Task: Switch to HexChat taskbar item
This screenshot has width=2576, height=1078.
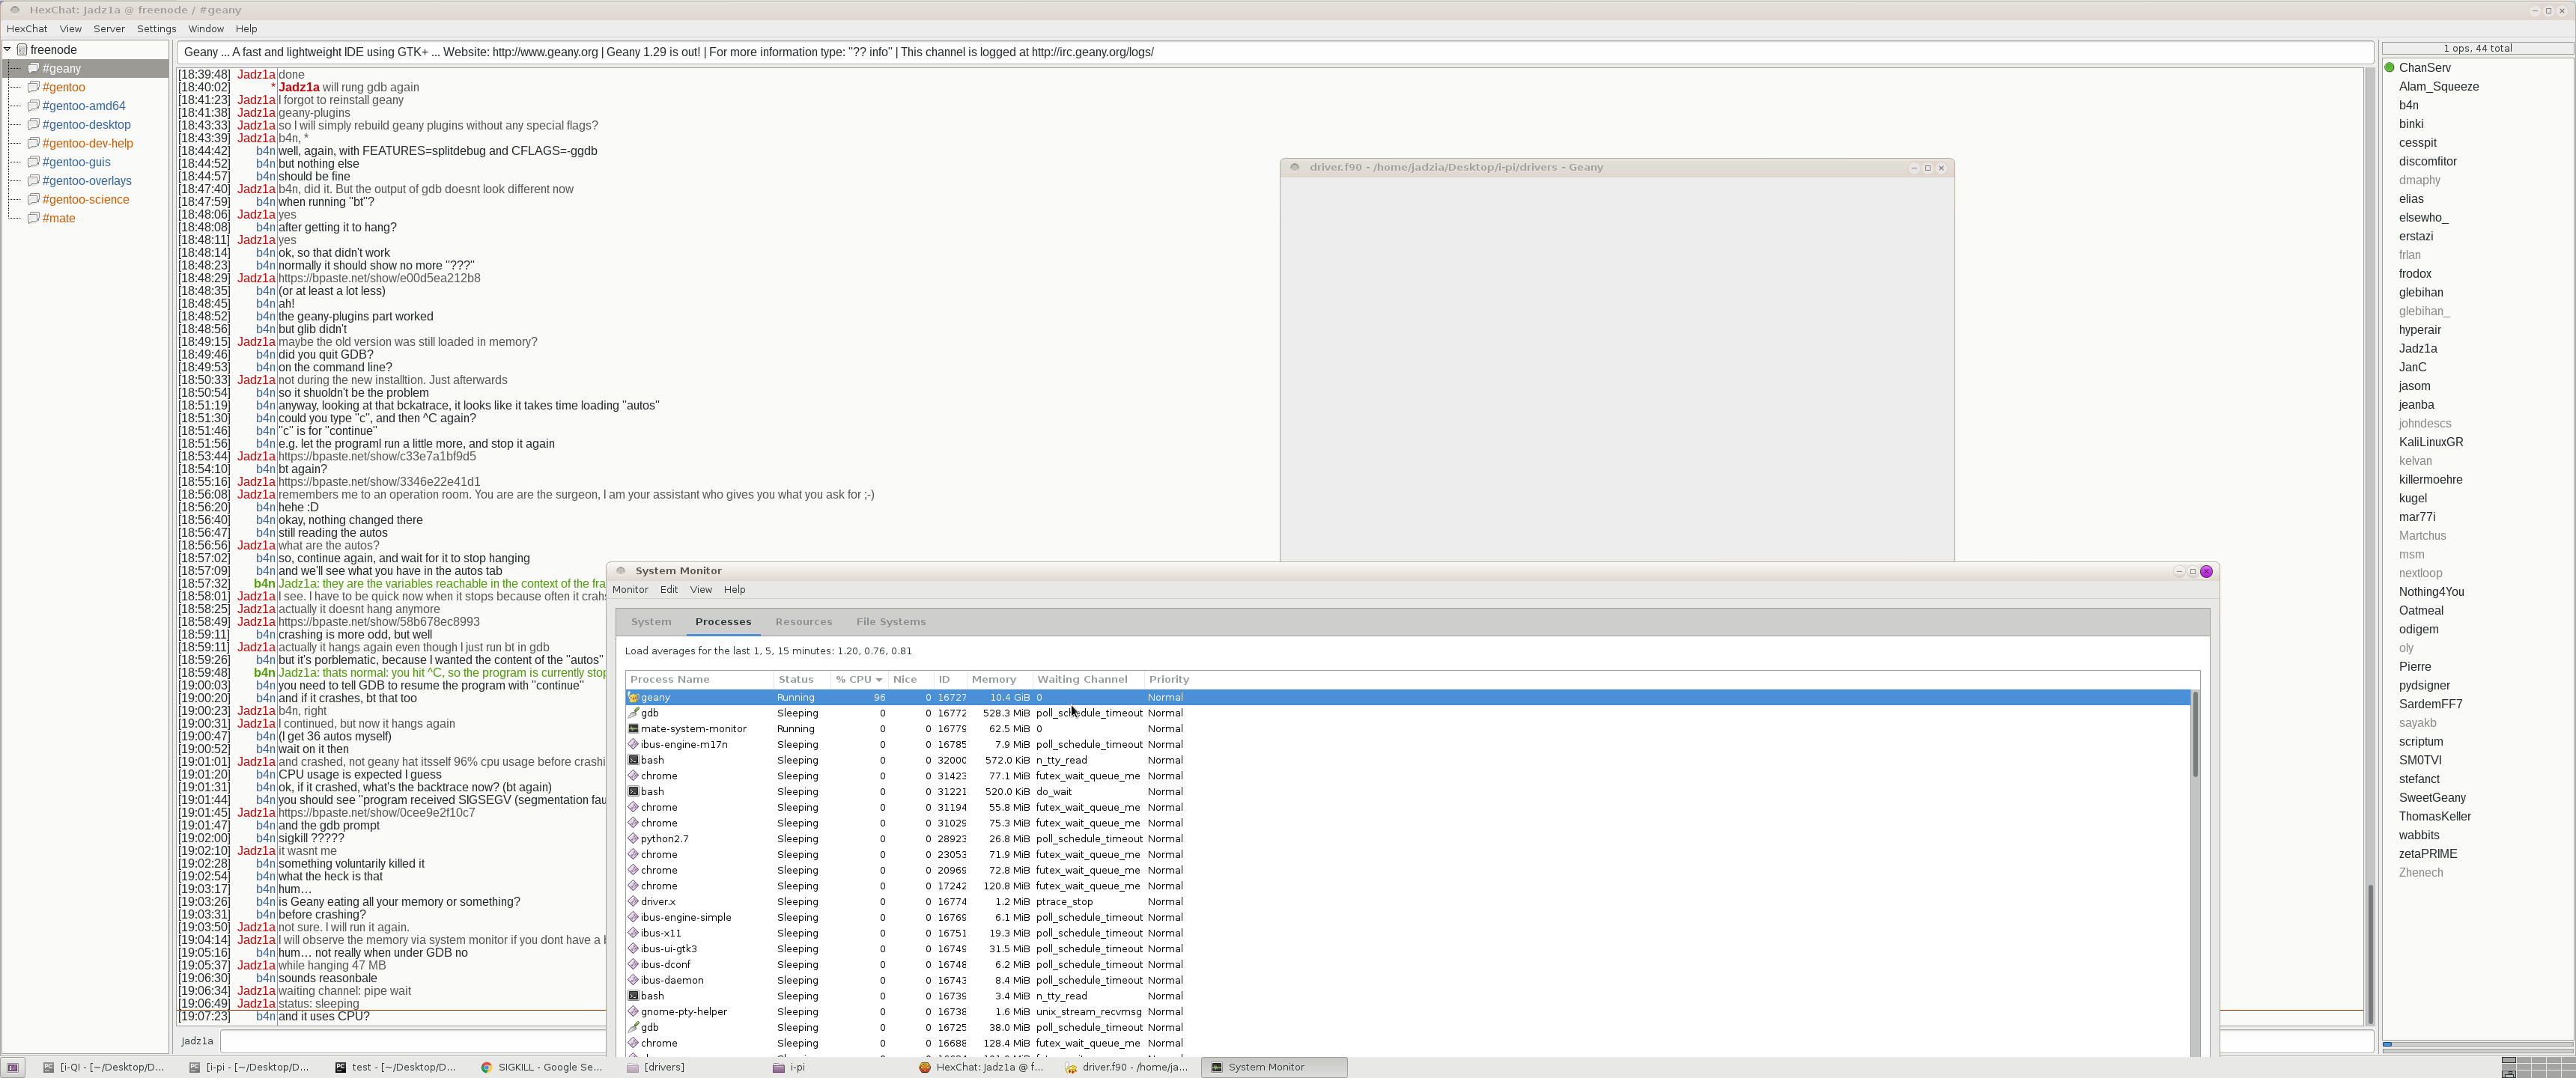Action: [981, 1067]
